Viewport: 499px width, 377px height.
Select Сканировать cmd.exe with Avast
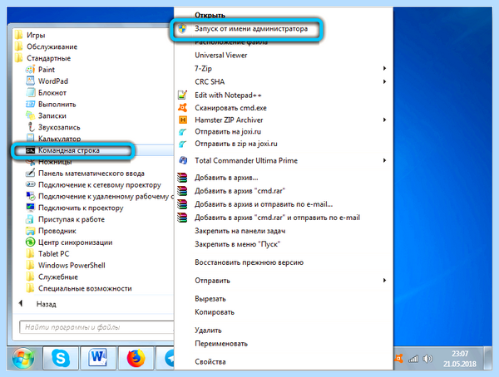coord(230,108)
